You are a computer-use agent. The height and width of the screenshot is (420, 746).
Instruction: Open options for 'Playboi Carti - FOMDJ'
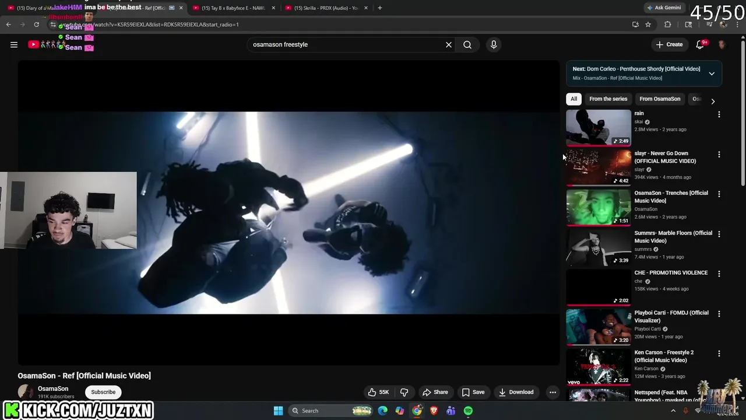[x=719, y=314]
